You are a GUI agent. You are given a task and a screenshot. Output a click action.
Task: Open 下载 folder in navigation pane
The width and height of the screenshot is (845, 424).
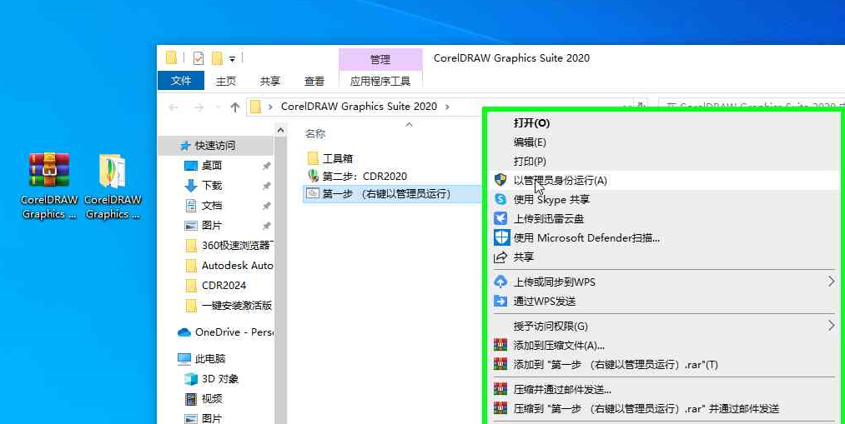pos(212,186)
